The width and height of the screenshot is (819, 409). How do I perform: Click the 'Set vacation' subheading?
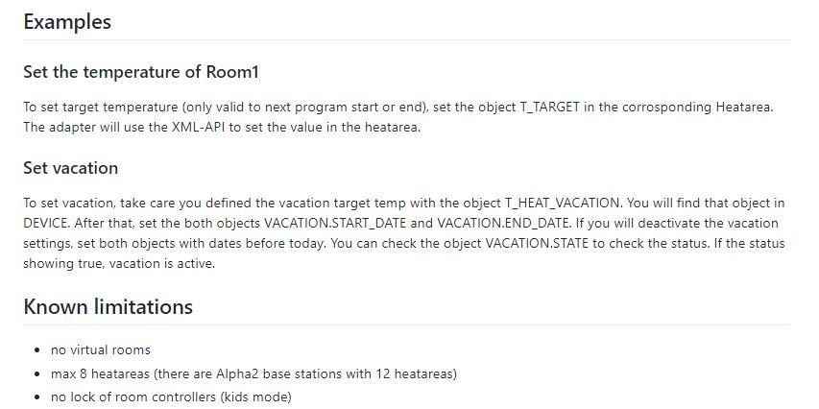pos(70,168)
